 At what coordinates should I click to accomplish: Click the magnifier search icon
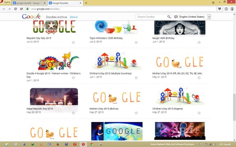point(169,17)
